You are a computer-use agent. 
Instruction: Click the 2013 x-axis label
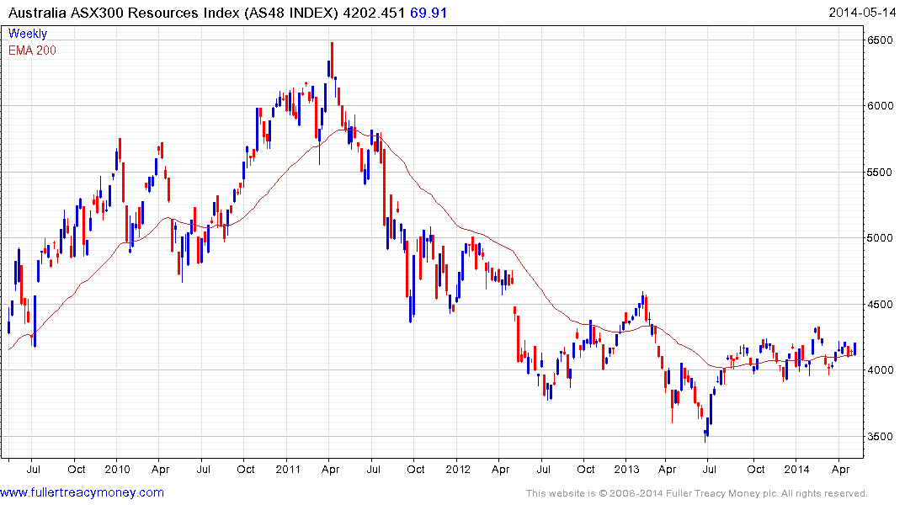pos(627,469)
